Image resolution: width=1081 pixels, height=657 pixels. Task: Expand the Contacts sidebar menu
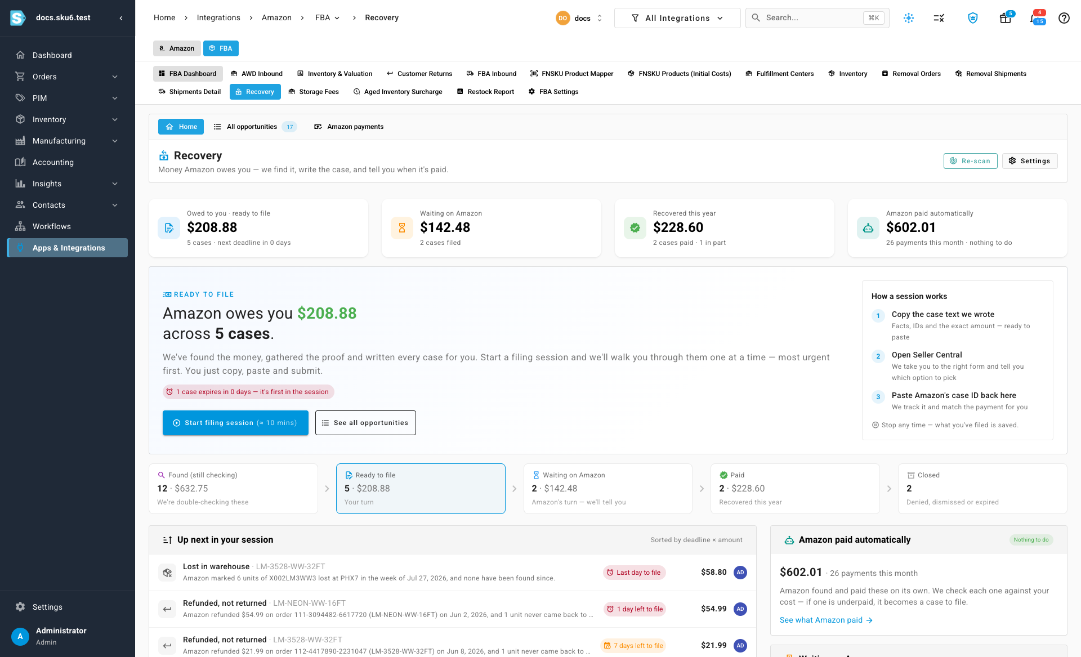[68, 205]
